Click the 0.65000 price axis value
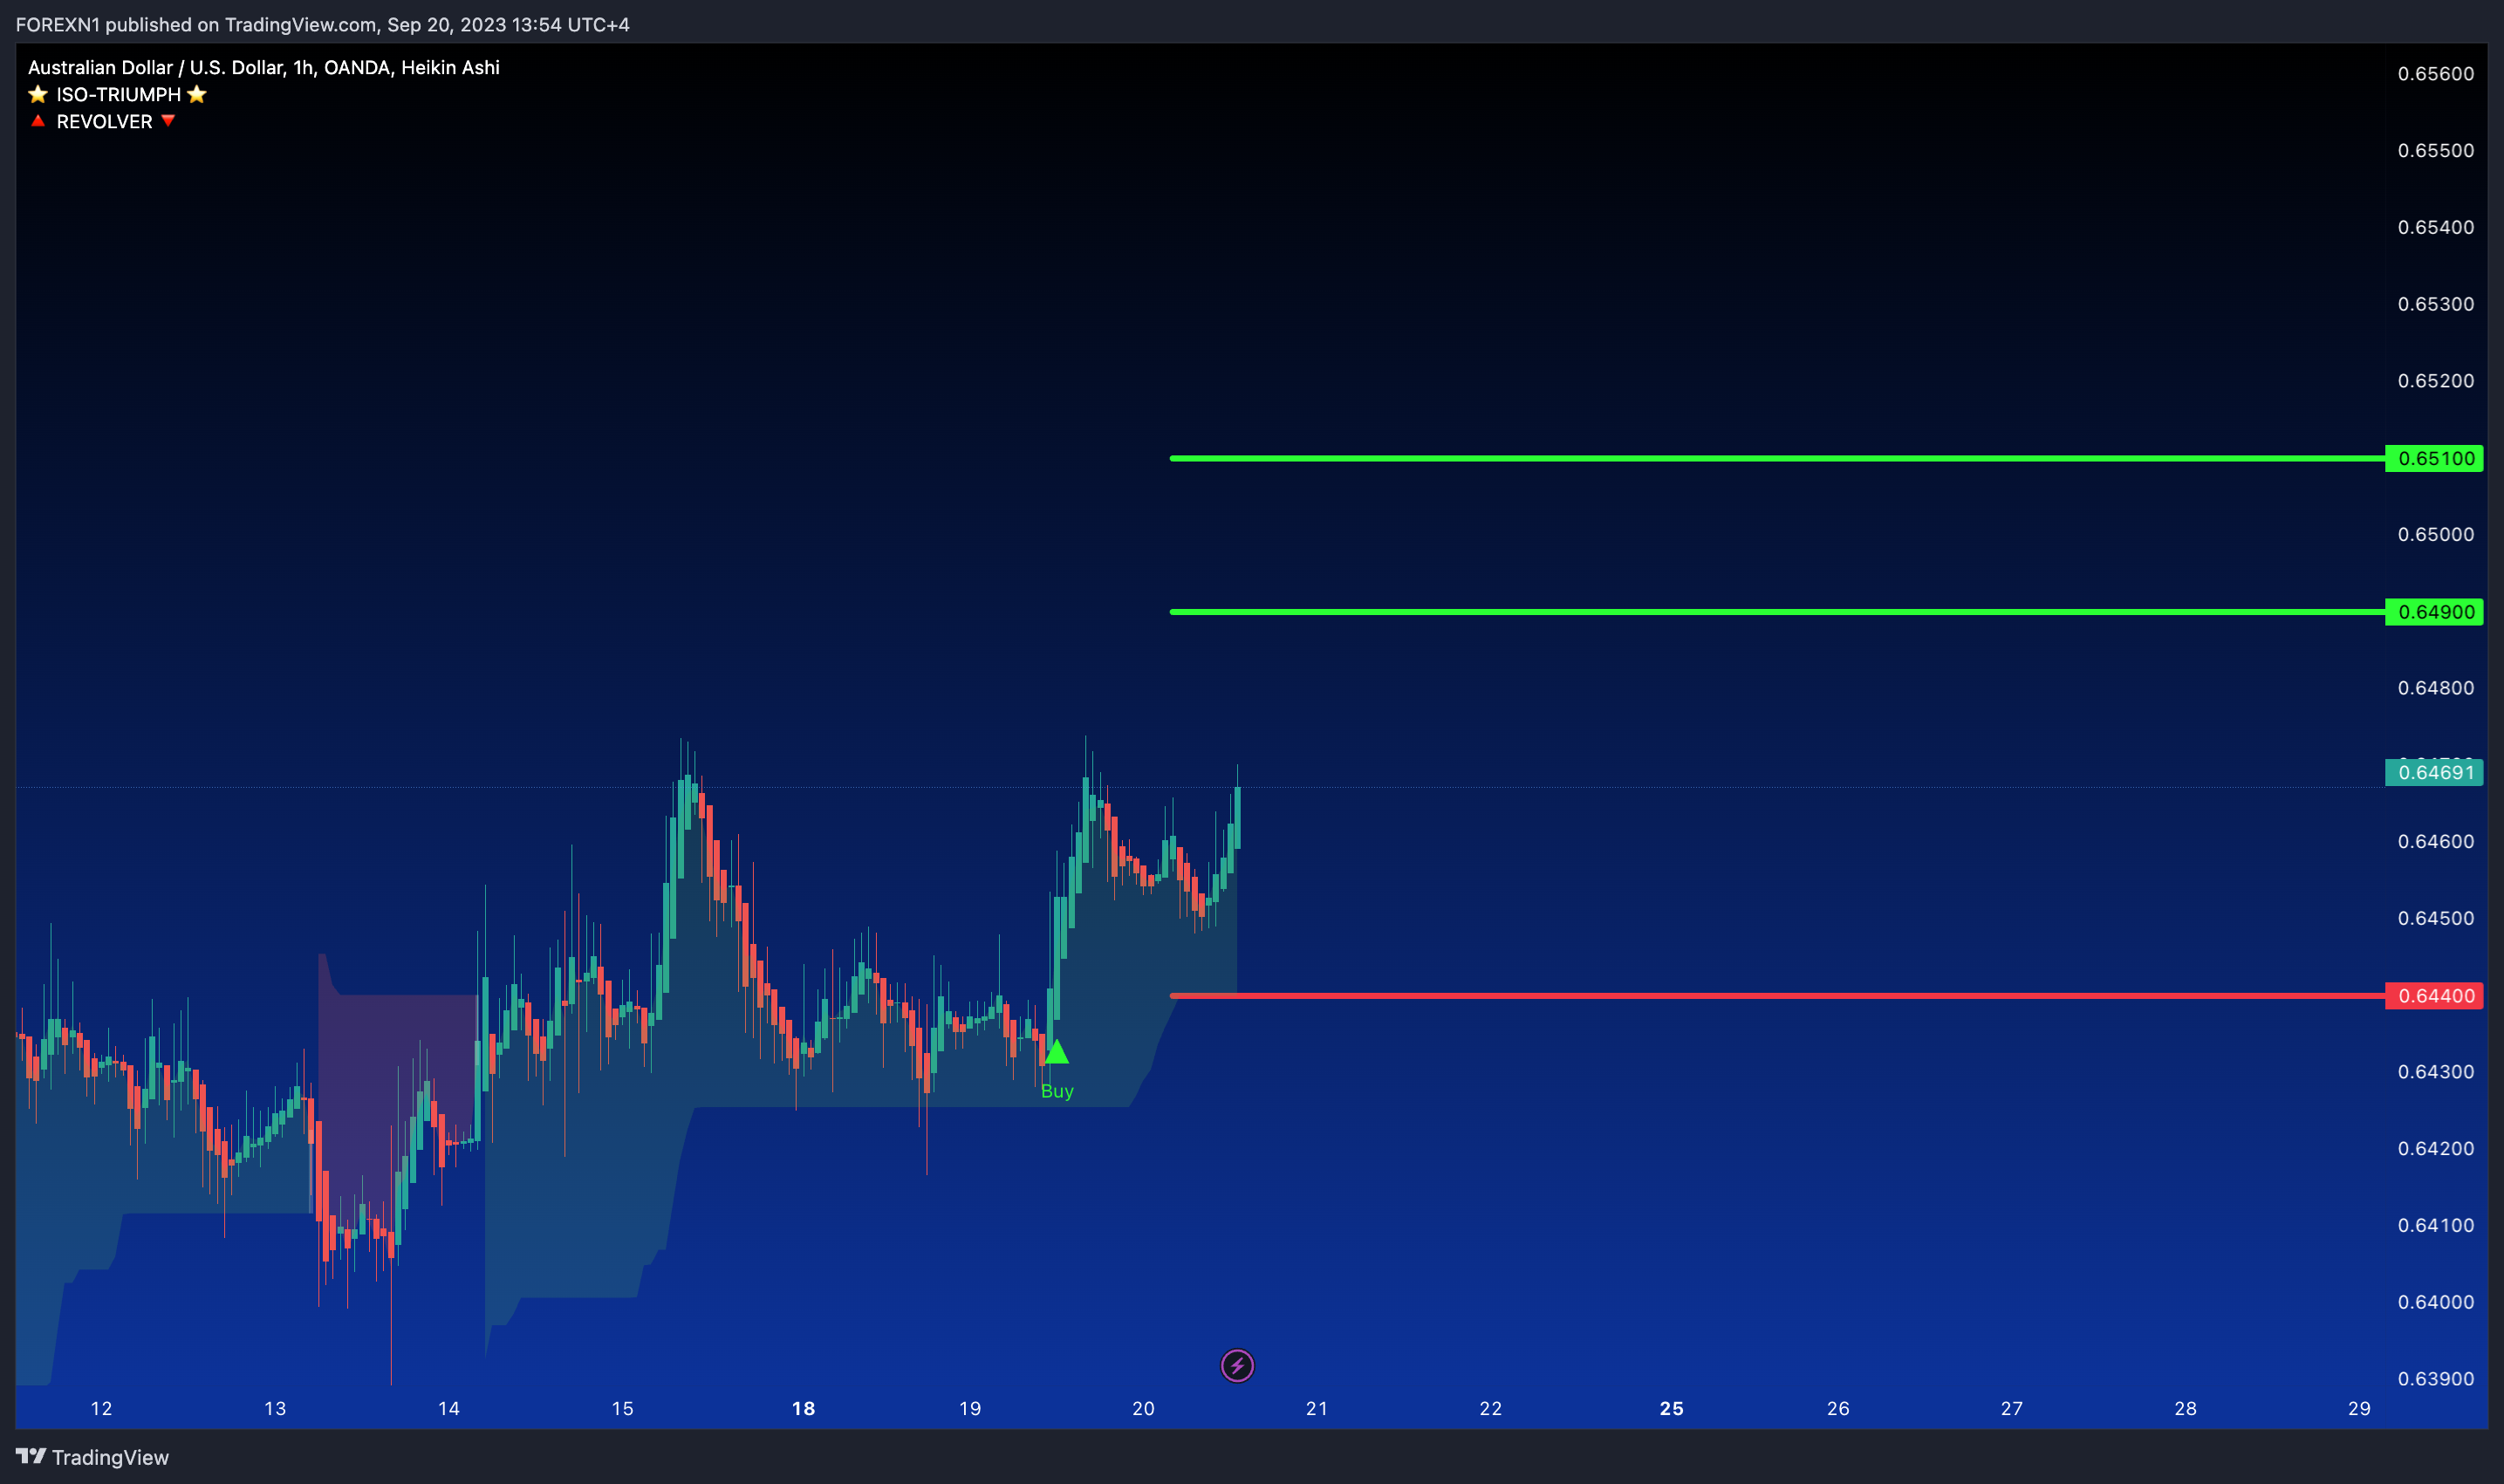 coord(2435,534)
